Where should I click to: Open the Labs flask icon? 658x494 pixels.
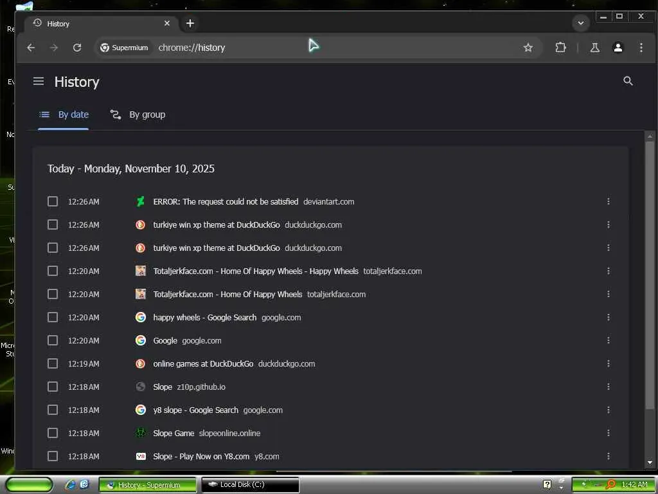click(594, 48)
